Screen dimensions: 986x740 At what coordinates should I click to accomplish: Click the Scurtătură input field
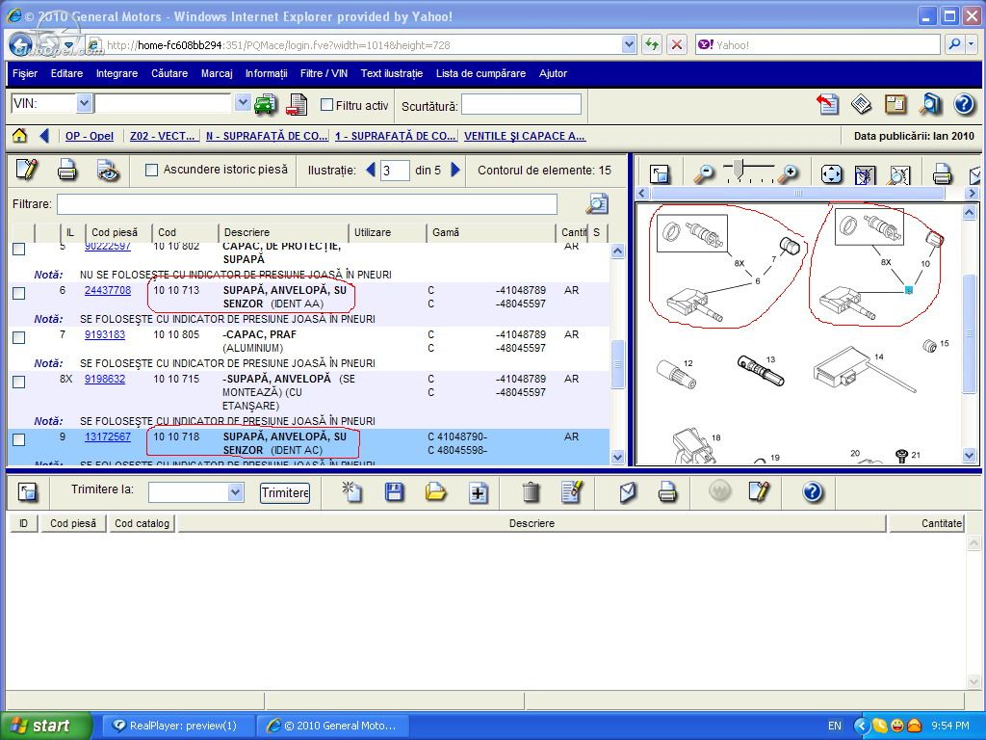click(x=521, y=104)
